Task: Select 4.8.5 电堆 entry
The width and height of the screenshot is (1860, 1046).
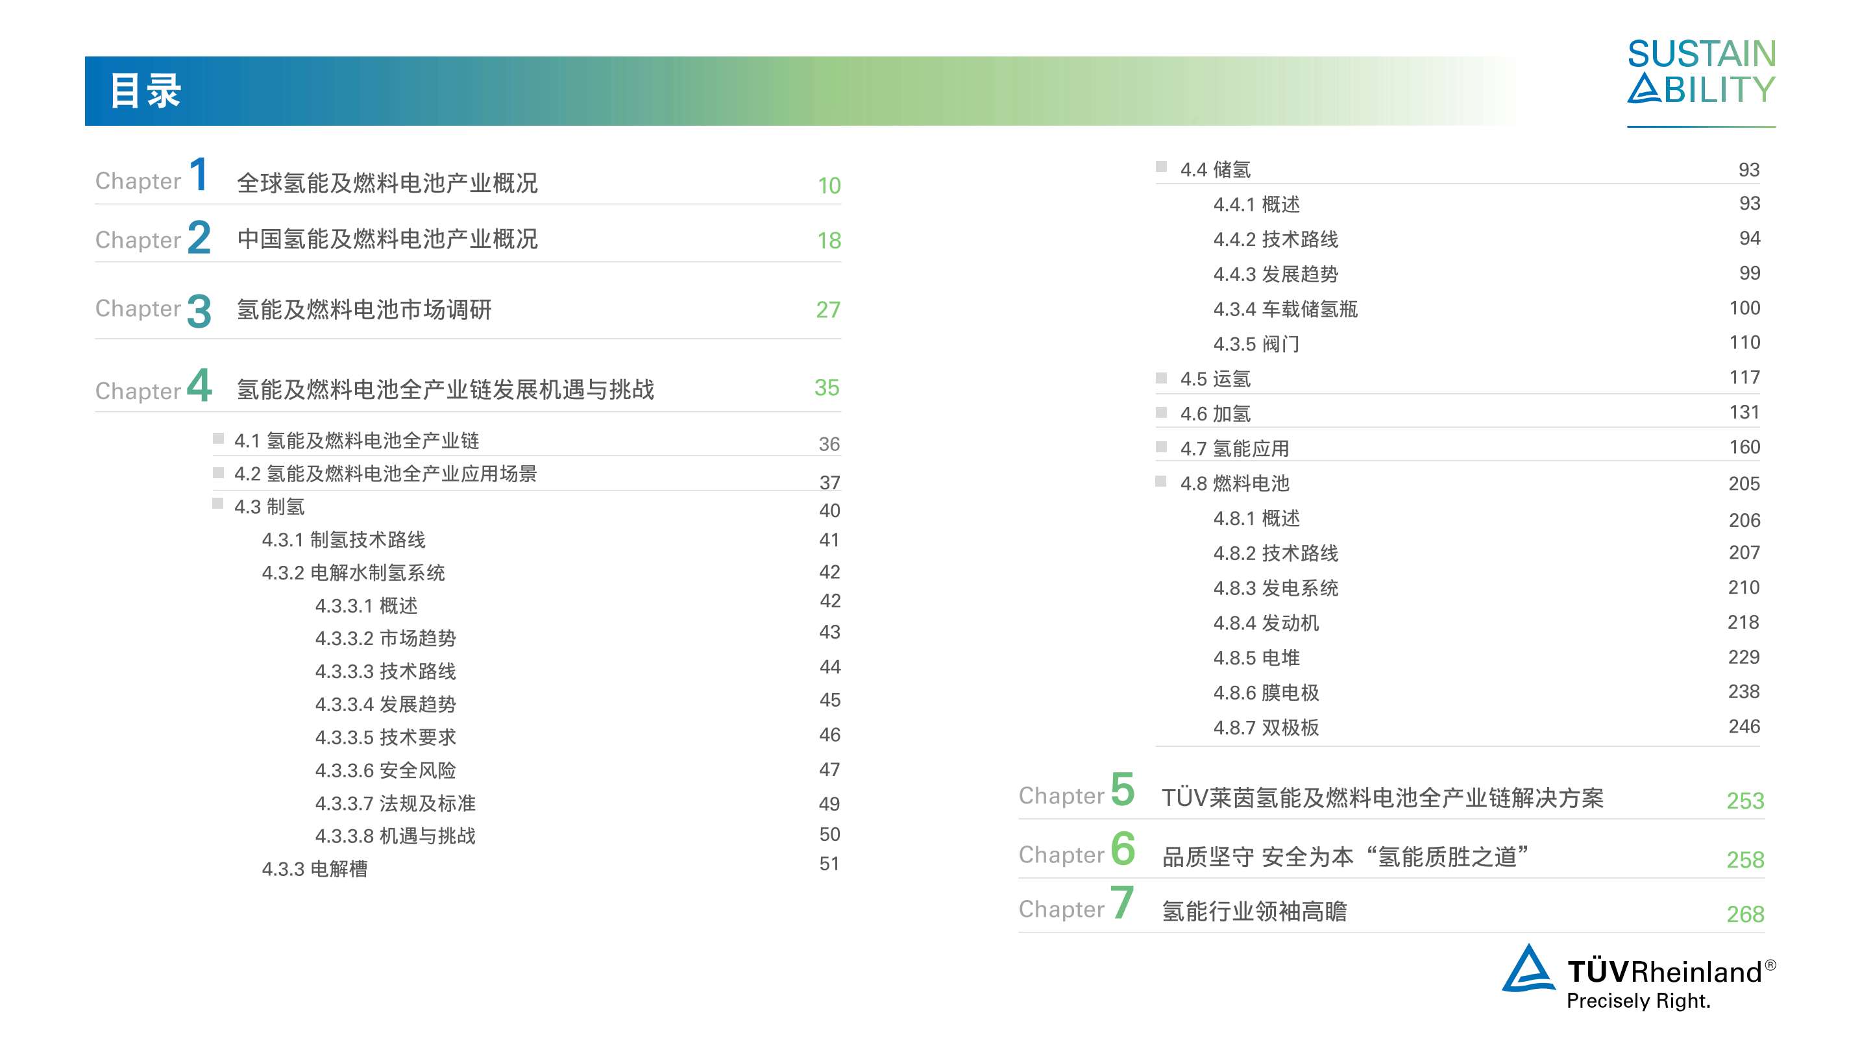Action: [x=1256, y=659]
